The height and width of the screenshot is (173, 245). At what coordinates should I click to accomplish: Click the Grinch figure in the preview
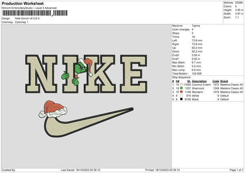(77, 72)
